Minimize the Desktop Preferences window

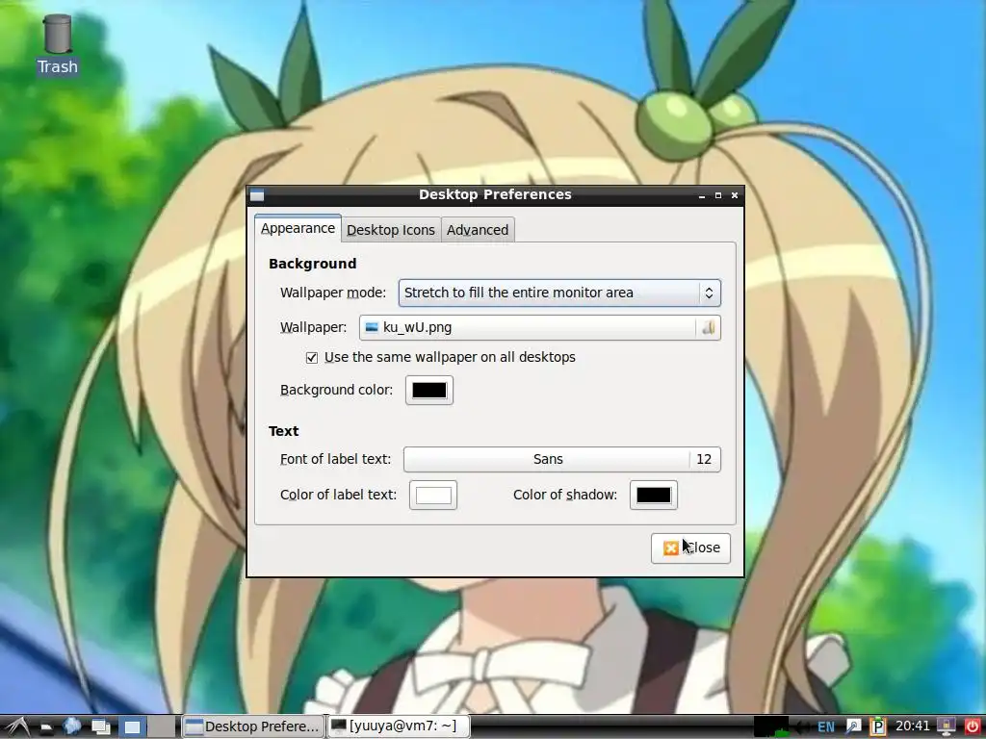(702, 196)
